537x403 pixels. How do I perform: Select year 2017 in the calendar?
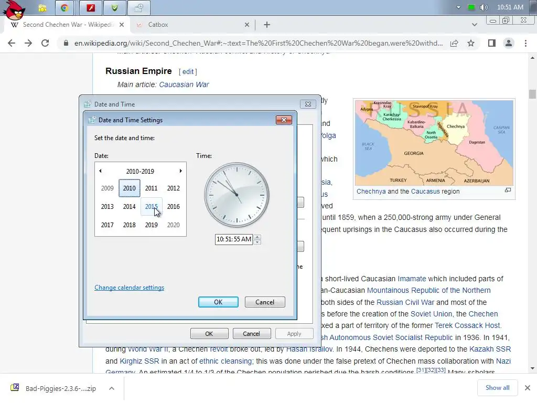coord(107,225)
